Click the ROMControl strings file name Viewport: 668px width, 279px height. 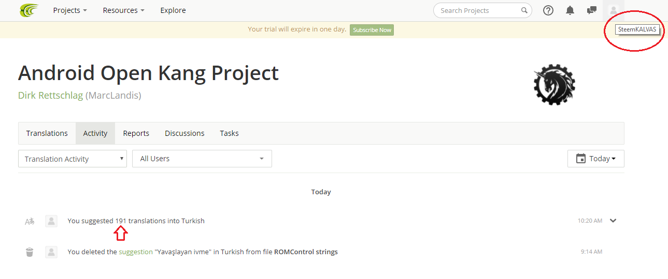point(306,252)
